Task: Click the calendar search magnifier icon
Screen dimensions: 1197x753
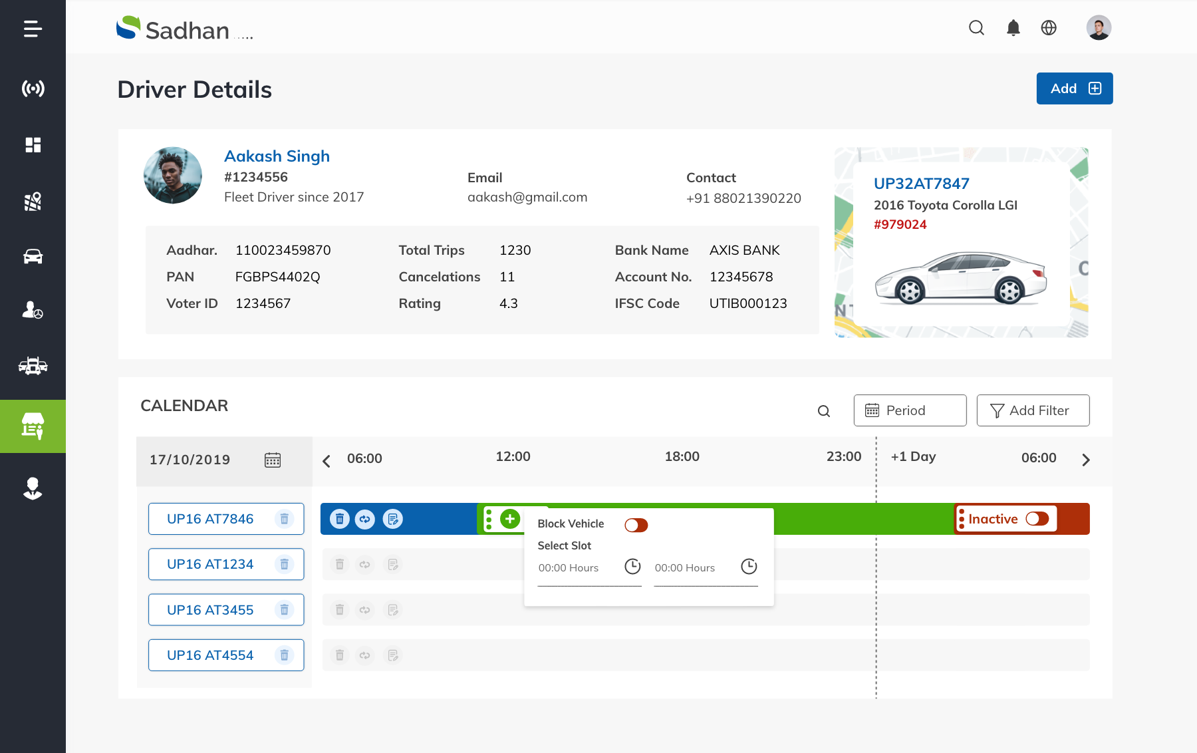Action: pos(823,411)
